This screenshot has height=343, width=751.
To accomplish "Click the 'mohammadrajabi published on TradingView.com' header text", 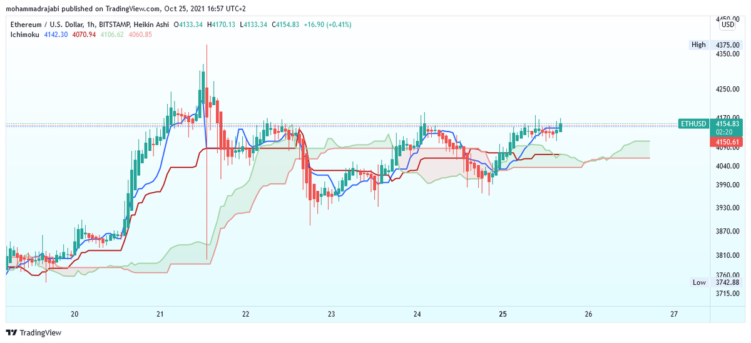I will pyautogui.click(x=83, y=9).
